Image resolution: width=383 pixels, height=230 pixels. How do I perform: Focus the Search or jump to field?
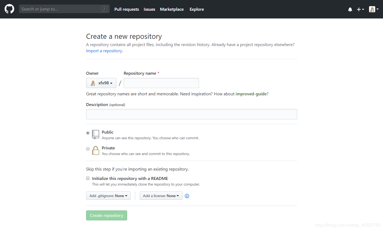64,9
